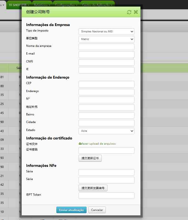
Task: Focus the IBPT Token input field
Action: [x=106, y=196]
